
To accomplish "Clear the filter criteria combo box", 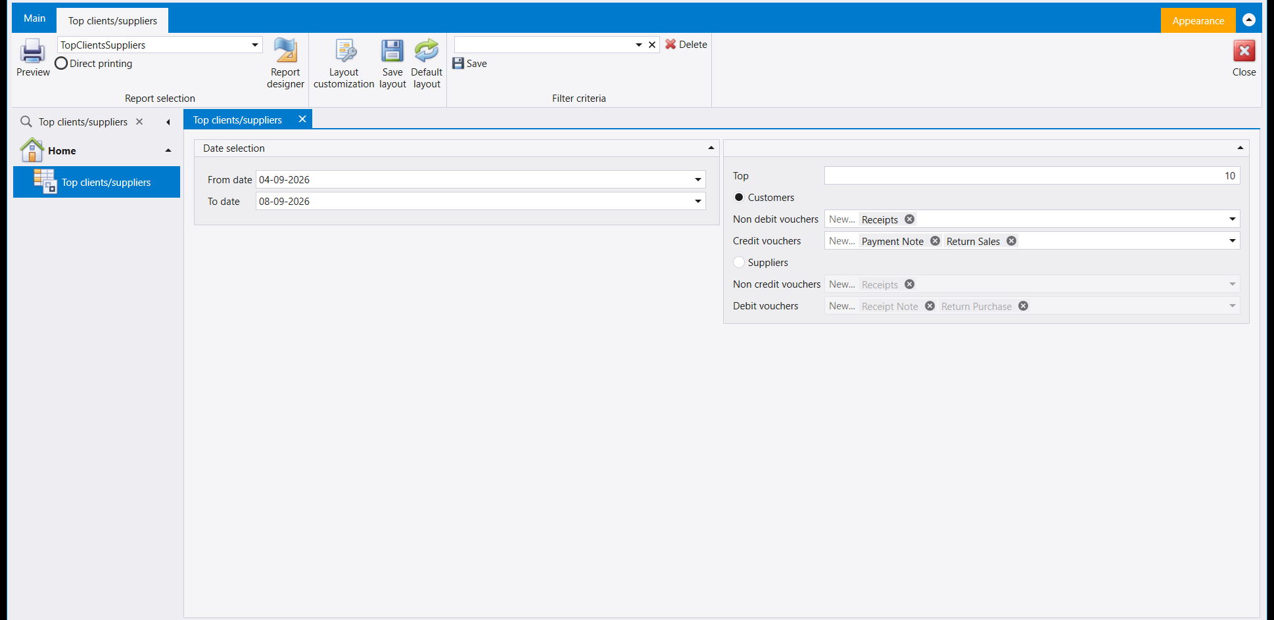I will coord(652,45).
